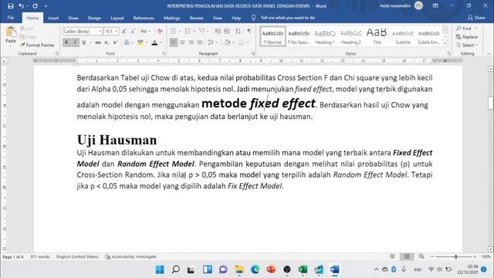Switch to the Layout tab
The image size is (494, 278).
(117, 18)
